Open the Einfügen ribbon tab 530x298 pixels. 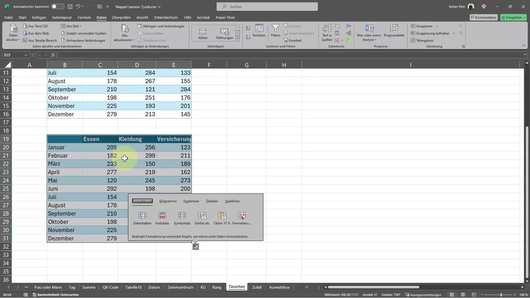[x=39, y=17]
